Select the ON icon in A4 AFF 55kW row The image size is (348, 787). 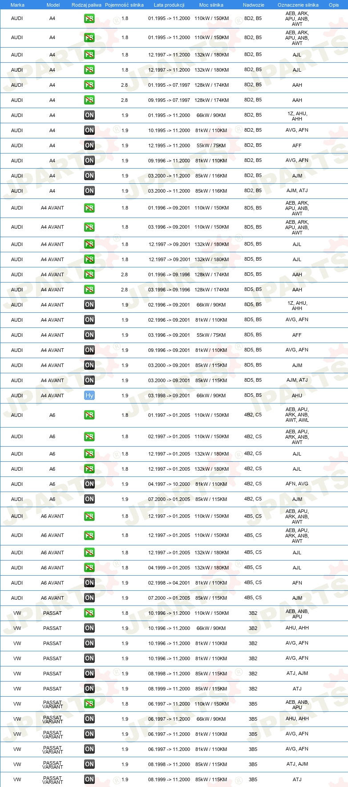tap(89, 145)
